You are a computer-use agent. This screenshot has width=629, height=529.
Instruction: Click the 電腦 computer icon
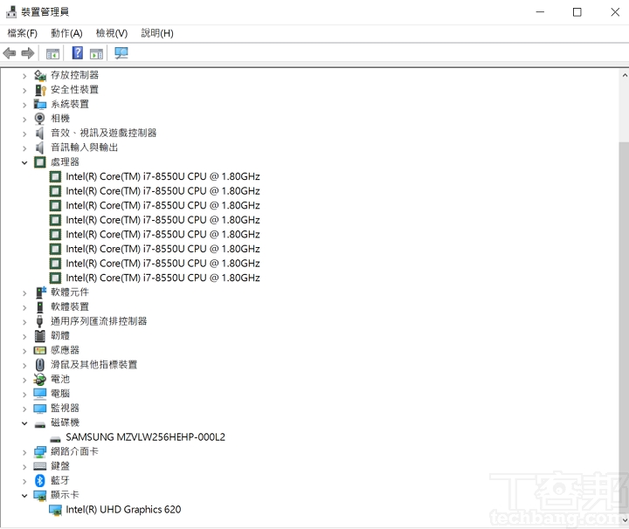point(39,394)
